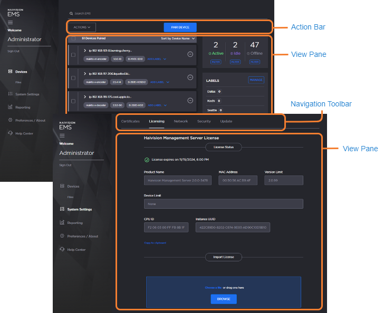
Task: Click the Devices icon in the sidebar
Action: pyautogui.click(x=10, y=71)
